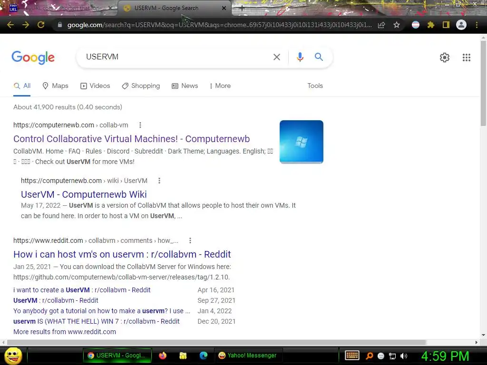Switch to the News tab
The height and width of the screenshot is (365, 487).
[185, 86]
